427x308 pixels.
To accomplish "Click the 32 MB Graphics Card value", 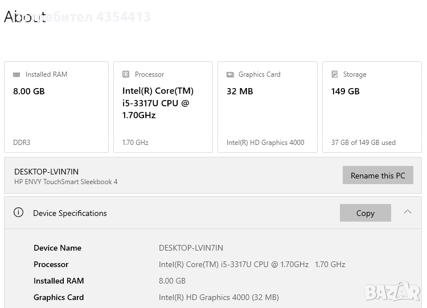I will pyautogui.click(x=240, y=91).
